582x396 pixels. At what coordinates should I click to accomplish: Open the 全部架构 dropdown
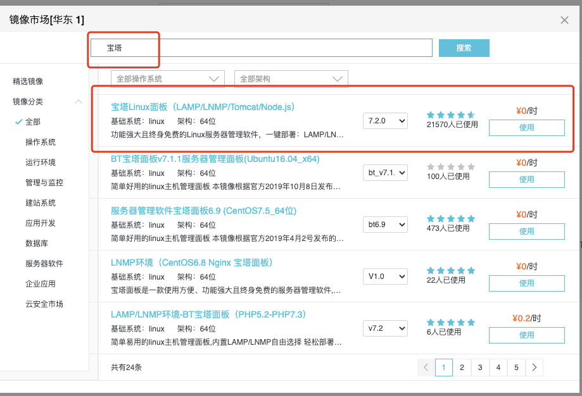[291, 79]
